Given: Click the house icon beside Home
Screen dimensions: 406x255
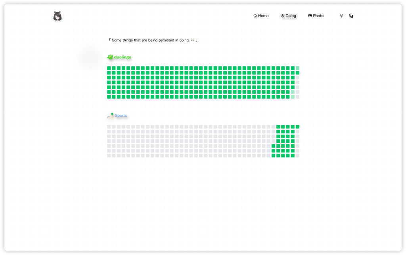Looking at the screenshot, I should point(255,16).
